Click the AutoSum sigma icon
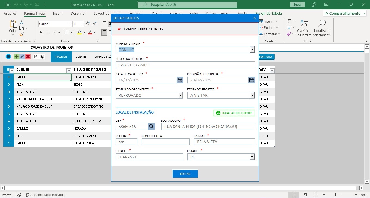Viewport: 370px width, 198px height. tap(289, 21)
